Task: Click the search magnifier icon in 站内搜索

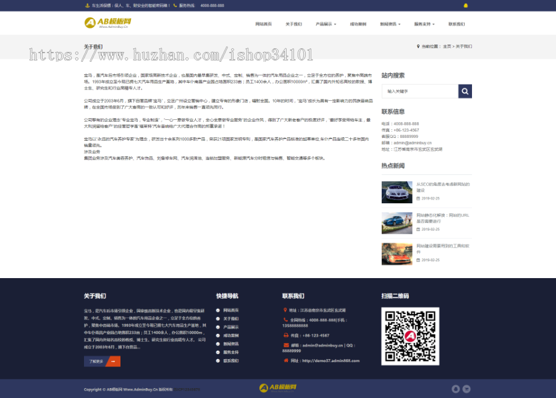Action: 465,91
